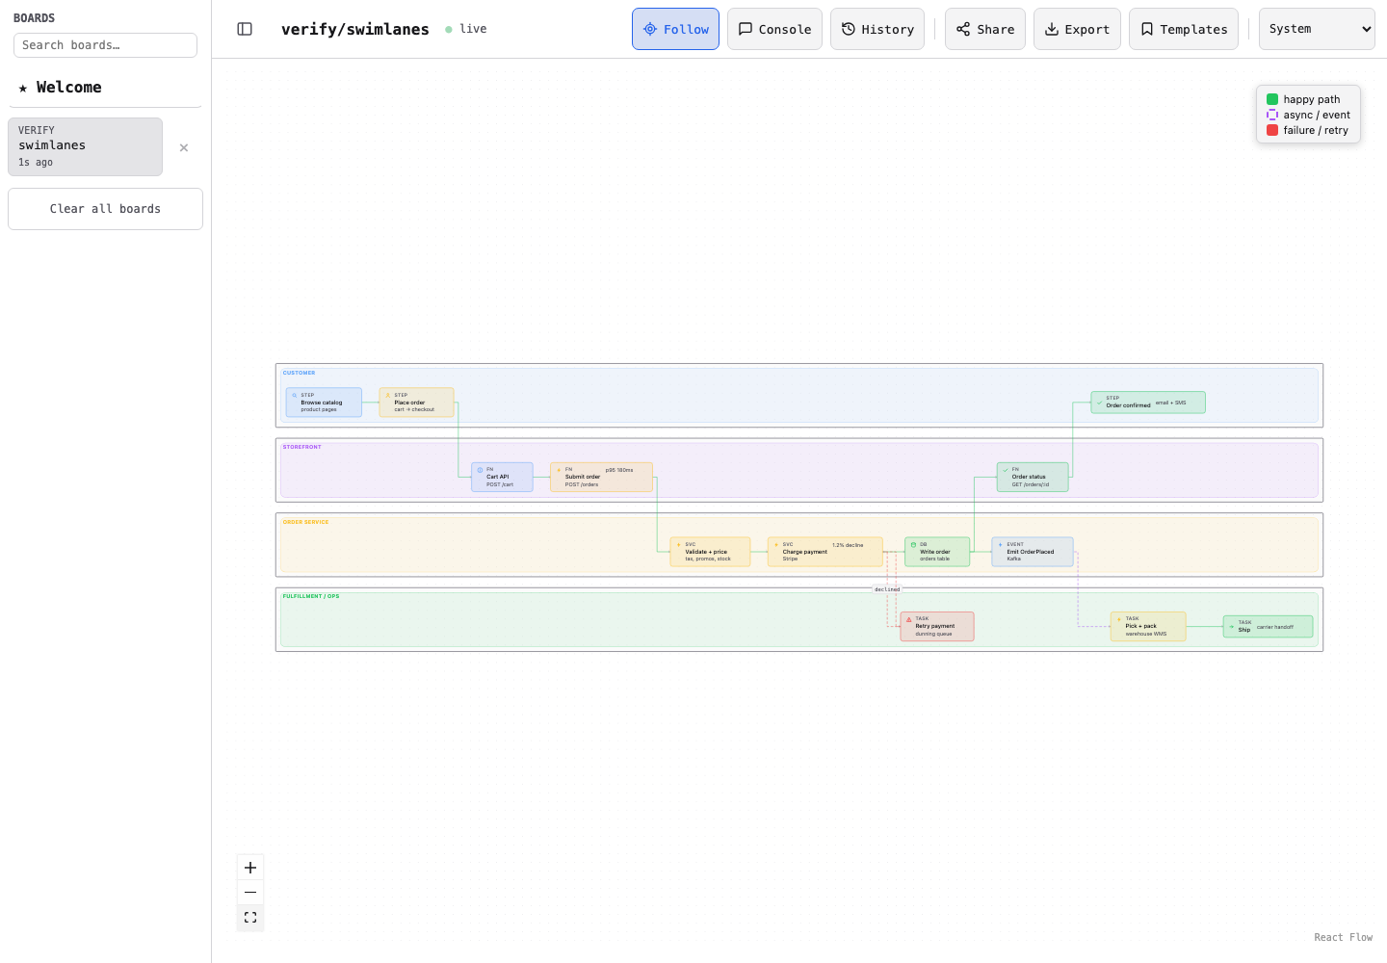Click the CUSTOMER lane label

(x=299, y=373)
